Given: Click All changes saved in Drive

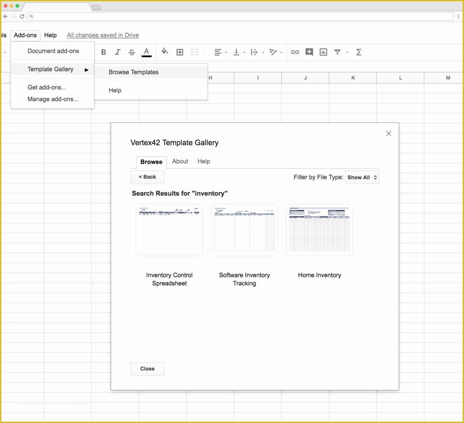Looking at the screenshot, I should pos(102,35).
